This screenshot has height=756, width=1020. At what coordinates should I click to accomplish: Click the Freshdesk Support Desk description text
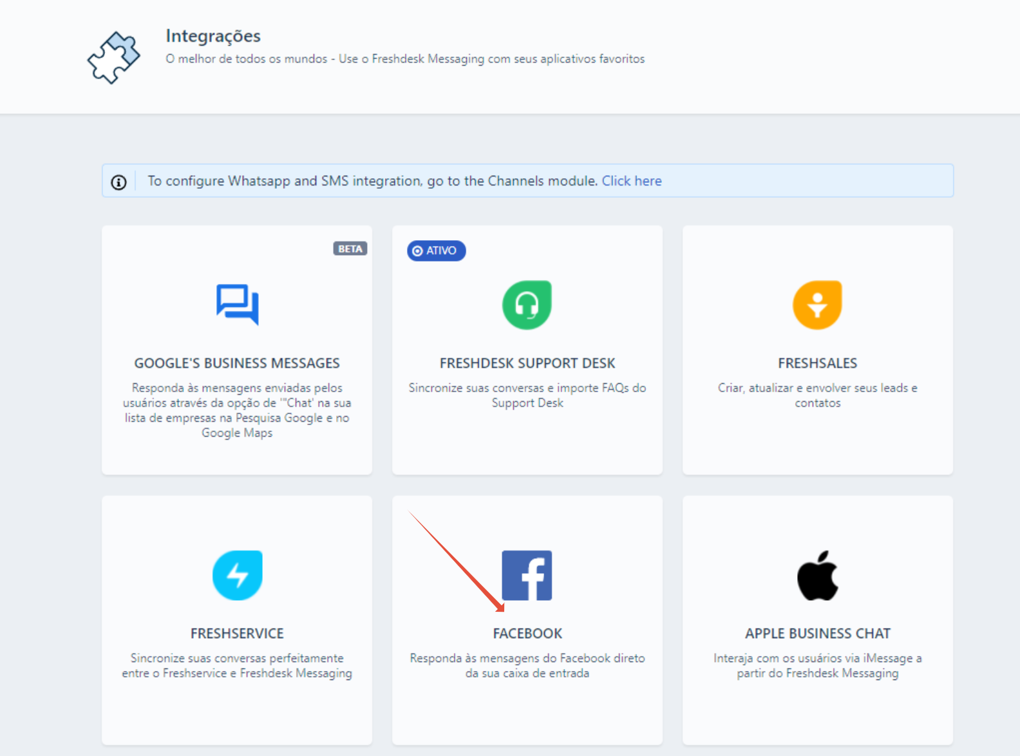pyautogui.click(x=527, y=395)
